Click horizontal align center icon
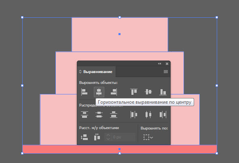Screen dimensions: 239x163 click(99, 92)
